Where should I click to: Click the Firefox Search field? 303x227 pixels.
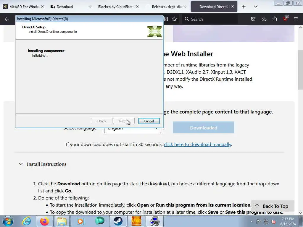[x=210, y=19]
